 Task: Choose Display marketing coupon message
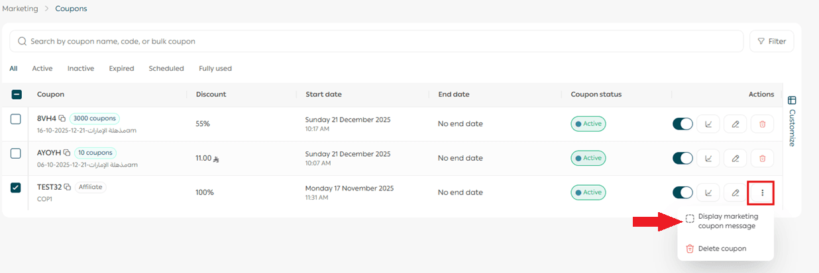(x=727, y=221)
